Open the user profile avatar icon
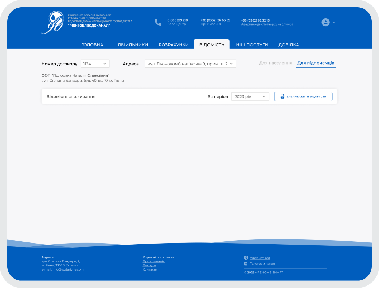The image size is (379, 288). [325, 22]
